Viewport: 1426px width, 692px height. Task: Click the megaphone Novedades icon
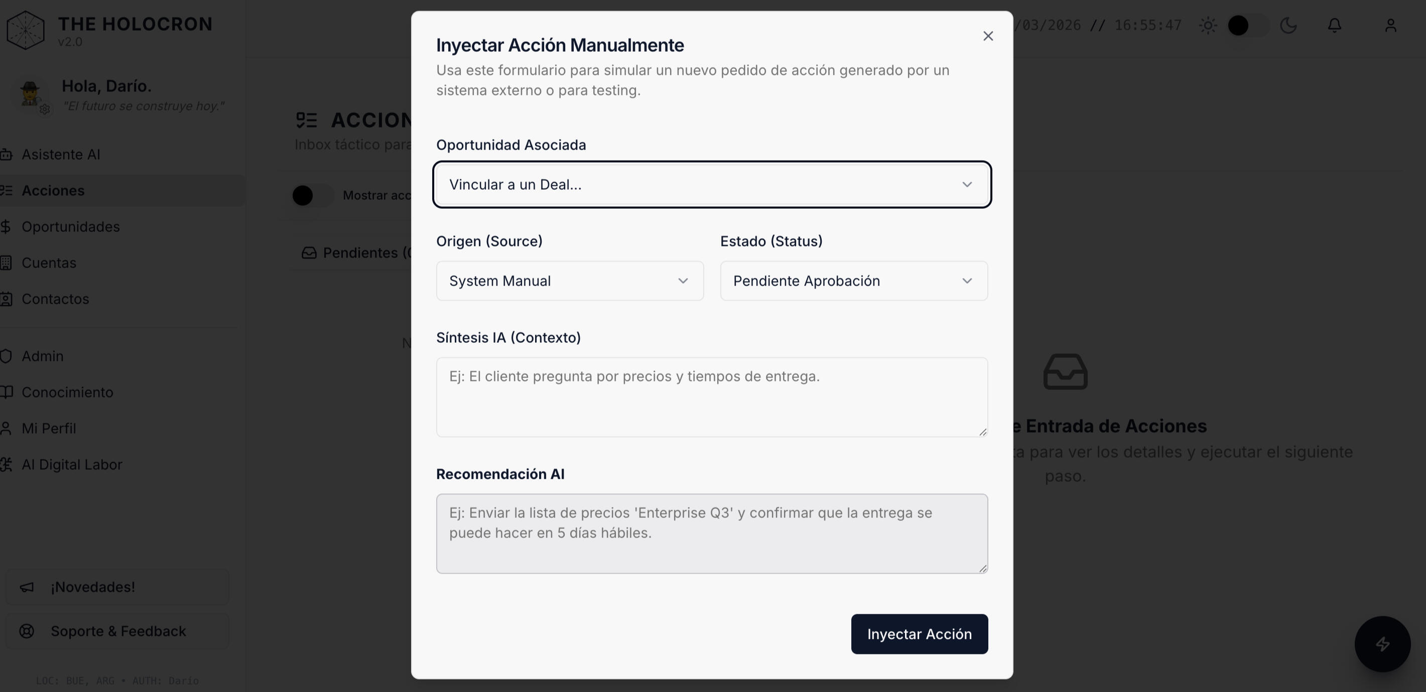pyautogui.click(x=27, y=587)
